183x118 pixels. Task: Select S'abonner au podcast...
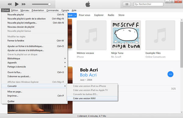click(x=34, y=76)
